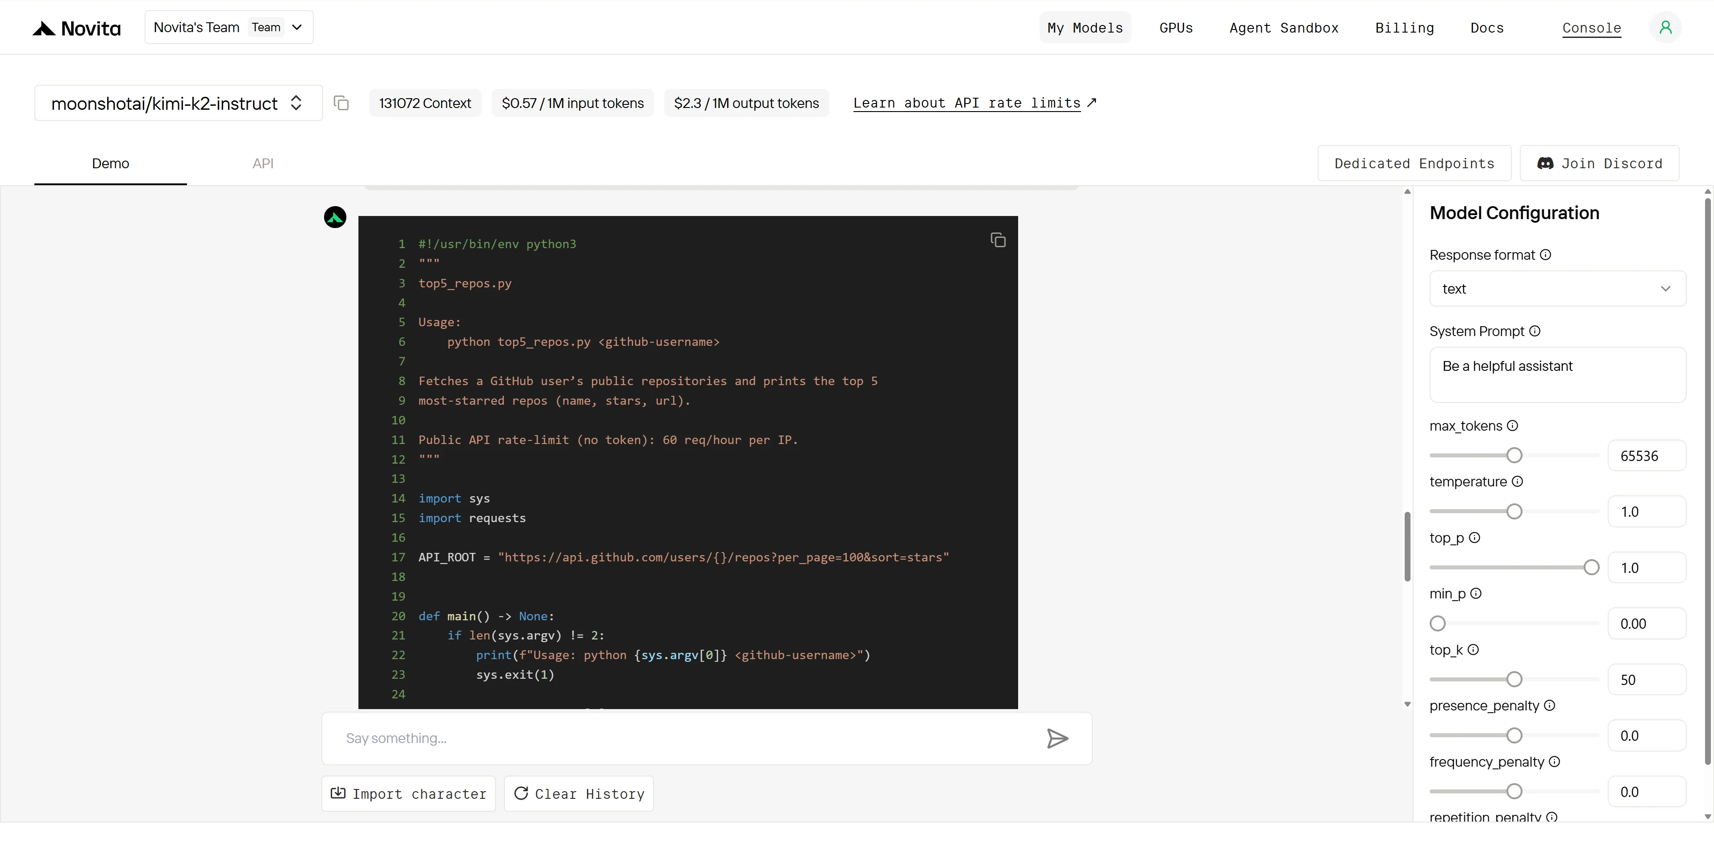
Task: Show top_k info icon
Action: 1473,649
